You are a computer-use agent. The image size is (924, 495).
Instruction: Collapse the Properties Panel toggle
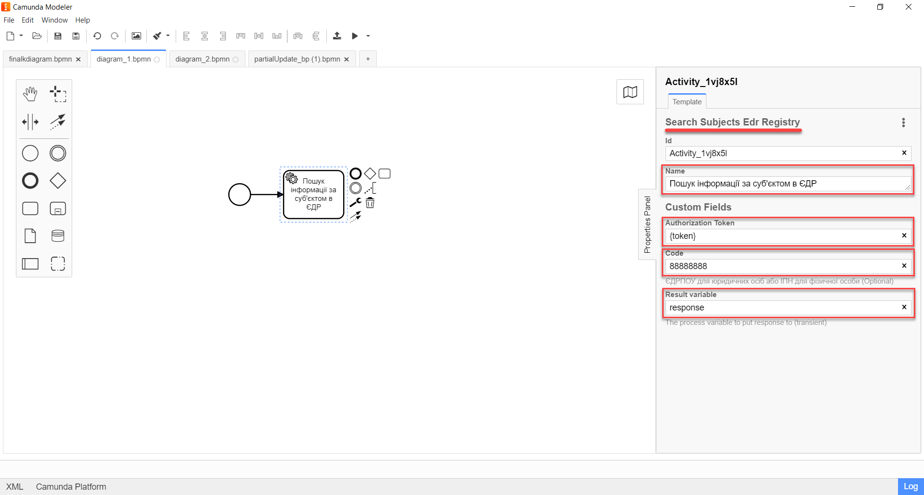(x=647, y=224)
